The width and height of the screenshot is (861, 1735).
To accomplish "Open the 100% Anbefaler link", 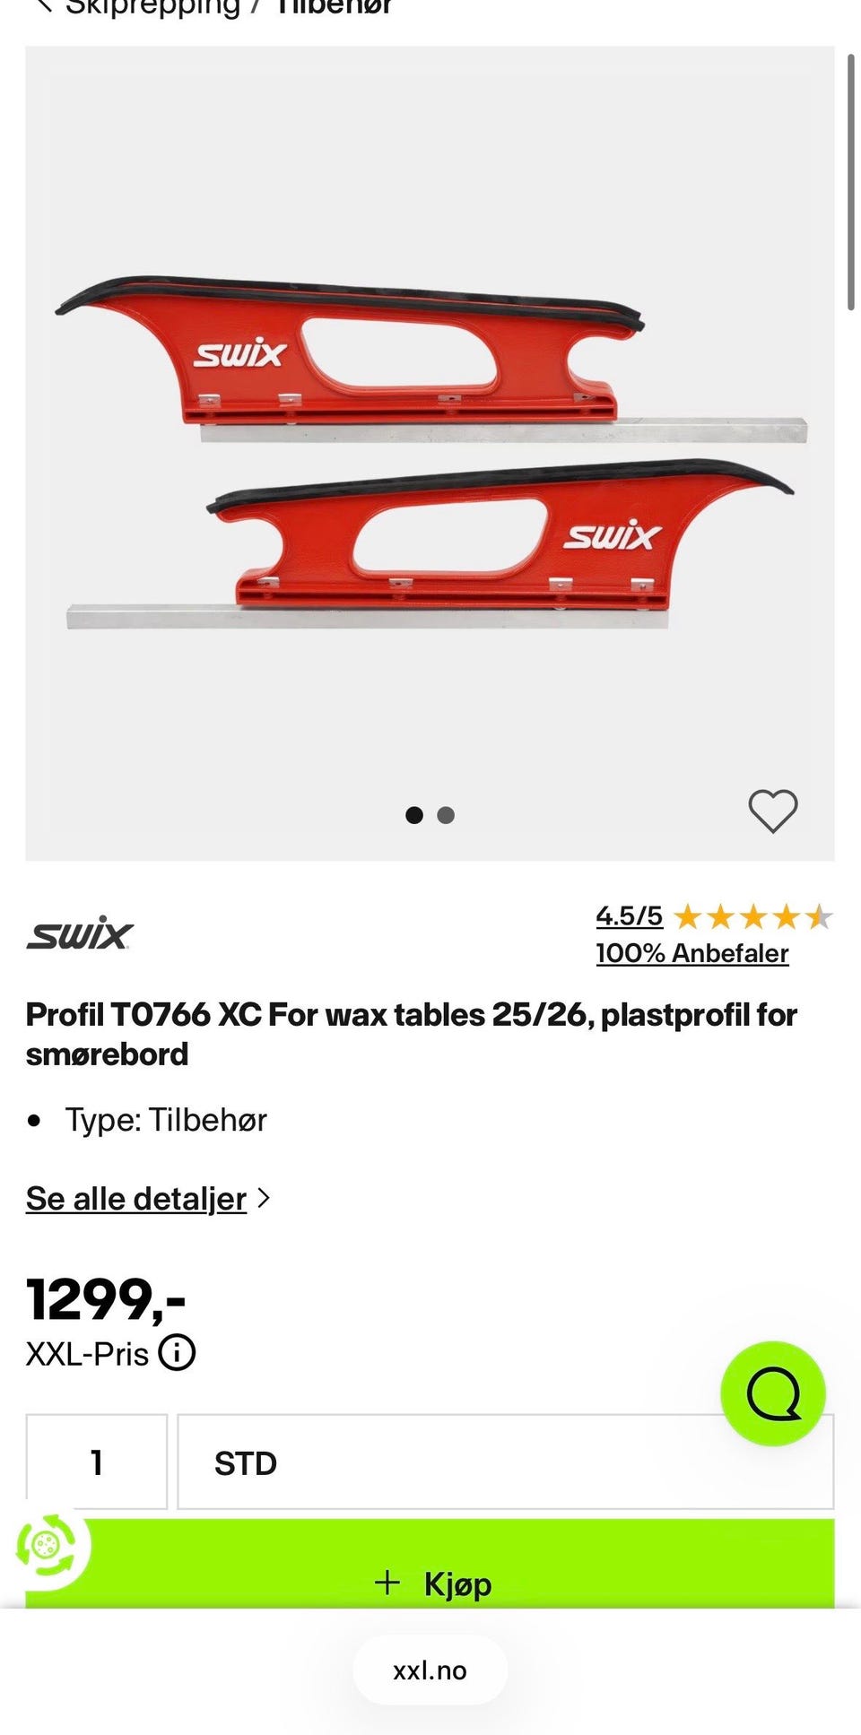I will click(x=692, y=953).
